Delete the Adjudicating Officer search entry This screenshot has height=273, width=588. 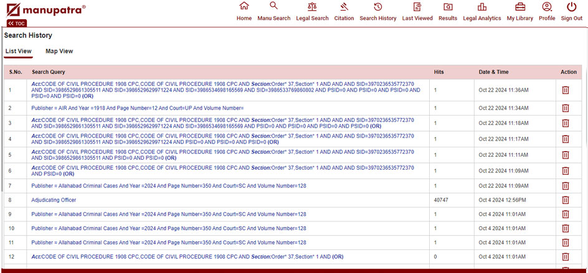click(566, 200)
